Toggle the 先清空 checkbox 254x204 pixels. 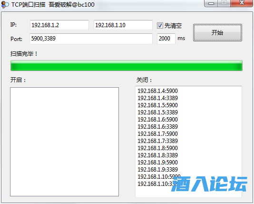click(x=160, y=25)
